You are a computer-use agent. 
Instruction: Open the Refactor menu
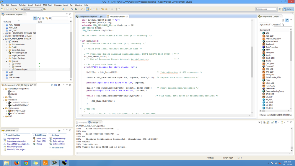pyautogui.click(x=22, y=5)
